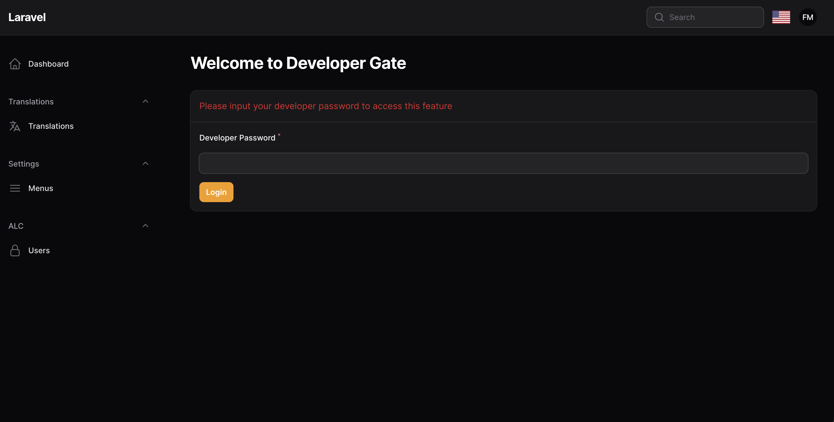Collapse the Settings sidebar group
The image size is (834, 422).
click(145, 164)
